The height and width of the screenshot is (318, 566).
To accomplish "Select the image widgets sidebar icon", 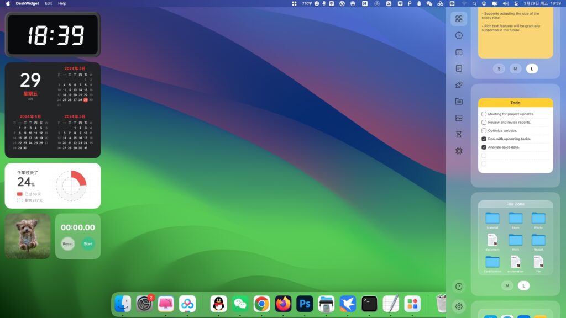I will click(x=458, y=118).
